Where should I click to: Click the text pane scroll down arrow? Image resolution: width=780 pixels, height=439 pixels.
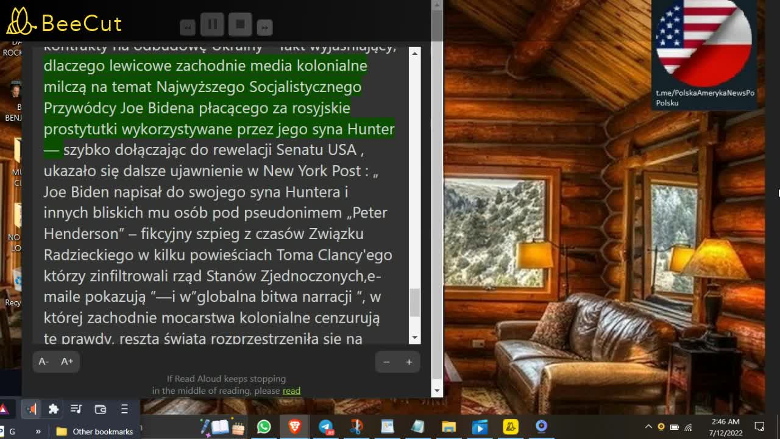[415, 337]
